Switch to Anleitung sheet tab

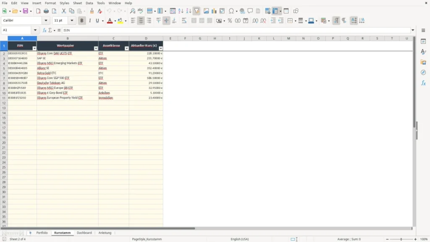pyautogui.click(x=105, y=233)
